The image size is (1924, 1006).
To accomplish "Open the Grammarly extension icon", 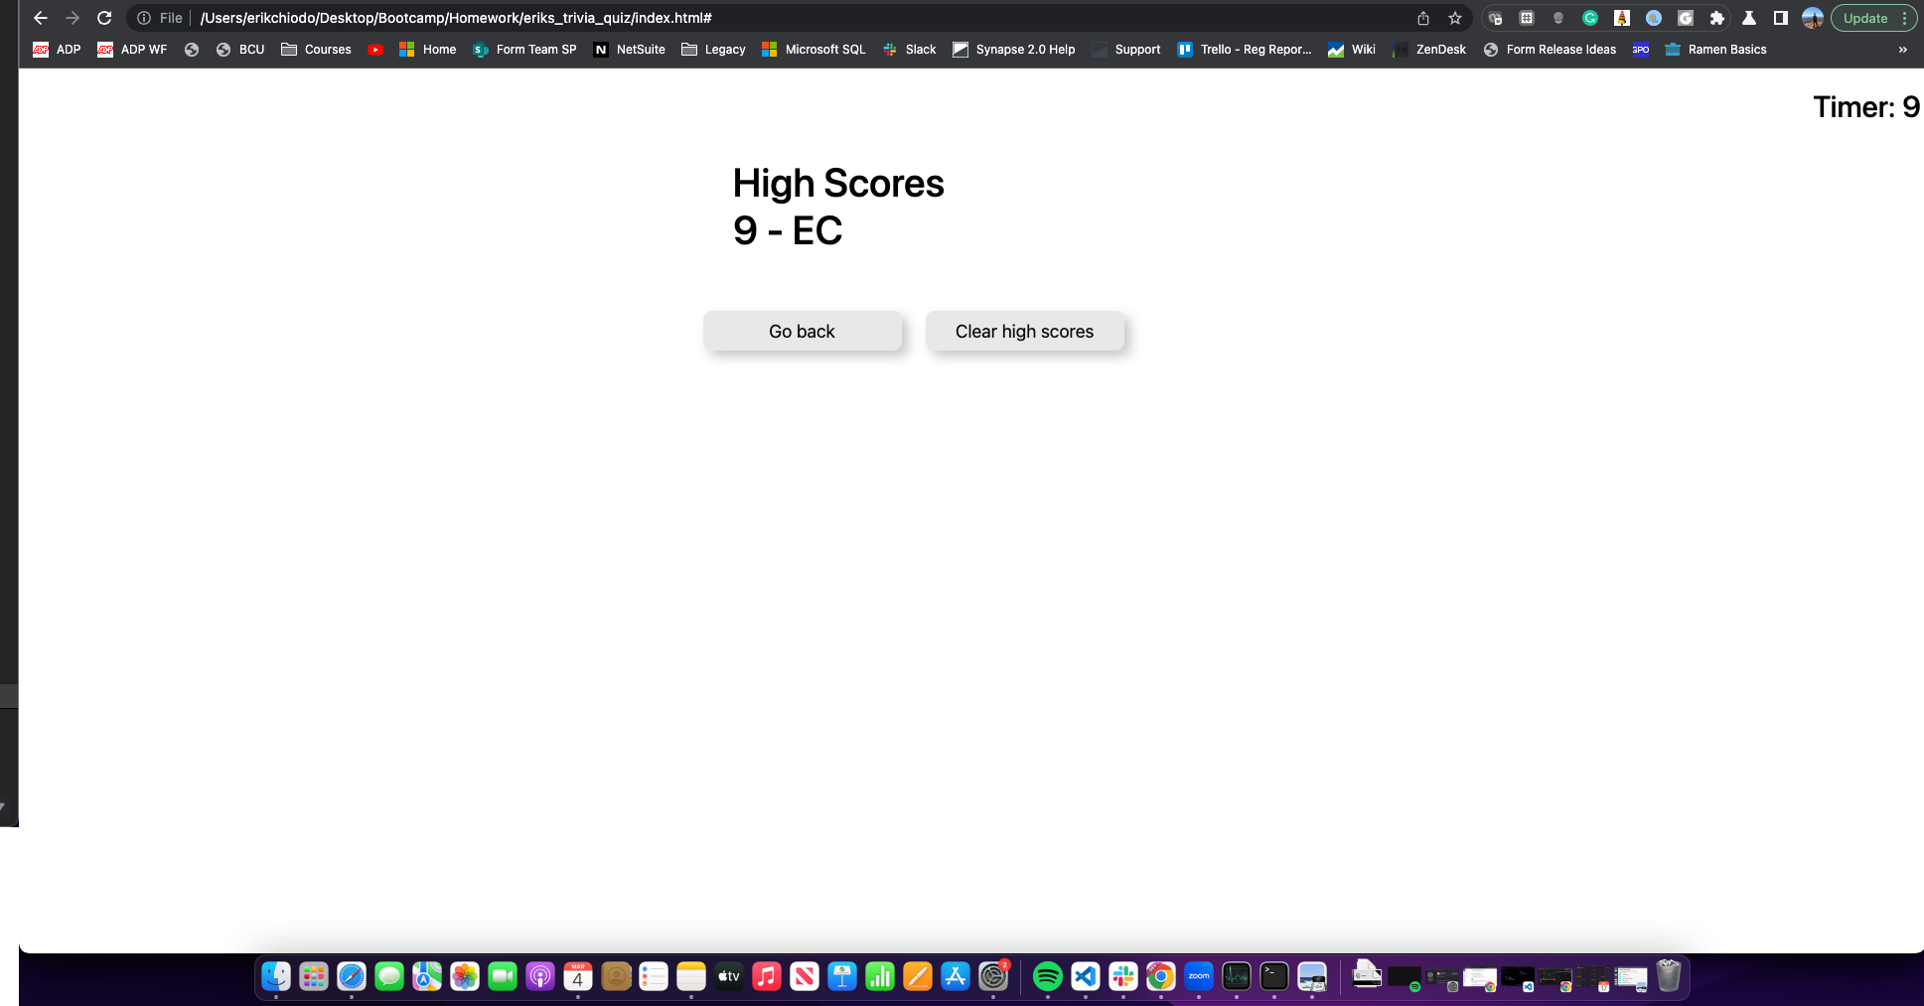I will 1590,18.
